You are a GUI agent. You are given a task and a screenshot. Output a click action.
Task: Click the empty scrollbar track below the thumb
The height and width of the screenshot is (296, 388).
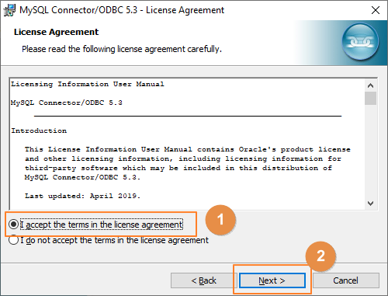pos(370,151)
